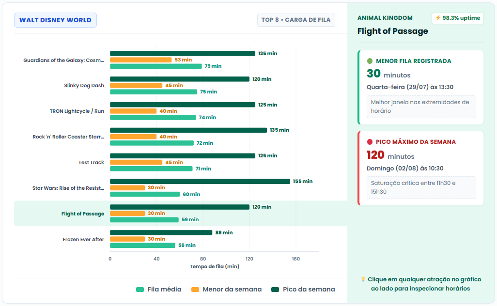The height and width of the screenshot is (306, 497).
Task: Select TRON Lightcycle / Run label
Action: (77, 111)
